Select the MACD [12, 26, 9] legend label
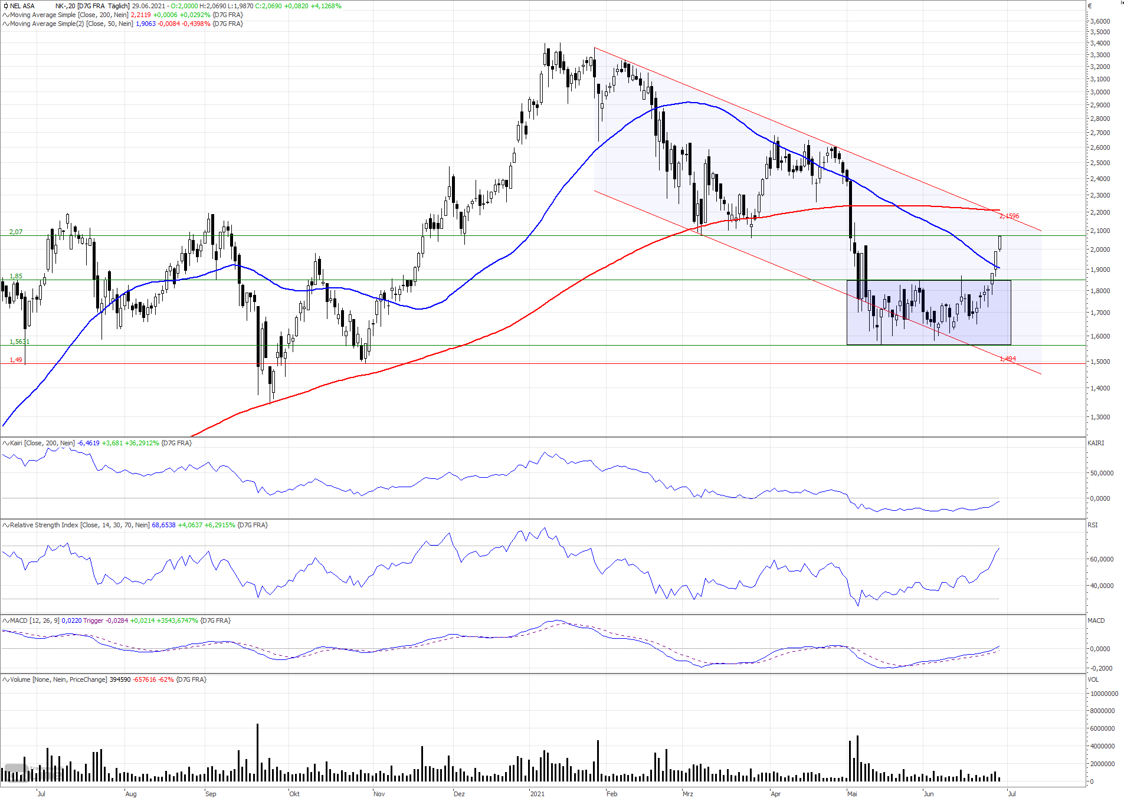This screenshot has height=798, width=1124. point(35,620)
